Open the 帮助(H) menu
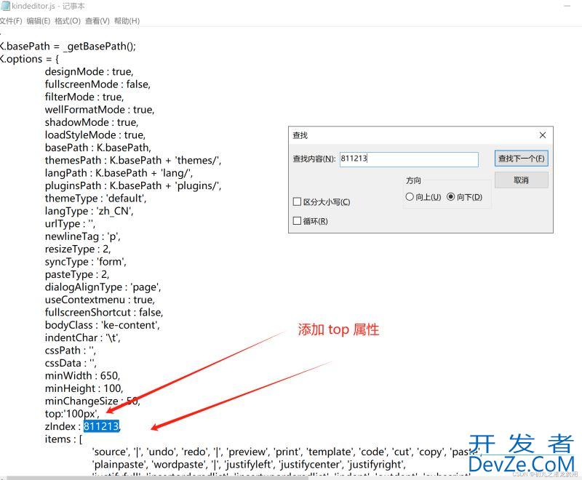582x480 pixels. [127, 21]
